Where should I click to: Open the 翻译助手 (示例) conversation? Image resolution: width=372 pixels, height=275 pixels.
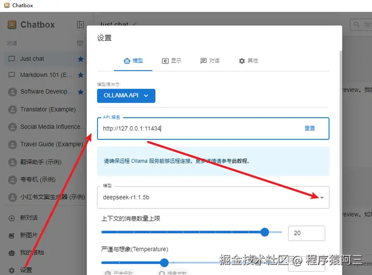pos(45,162)
